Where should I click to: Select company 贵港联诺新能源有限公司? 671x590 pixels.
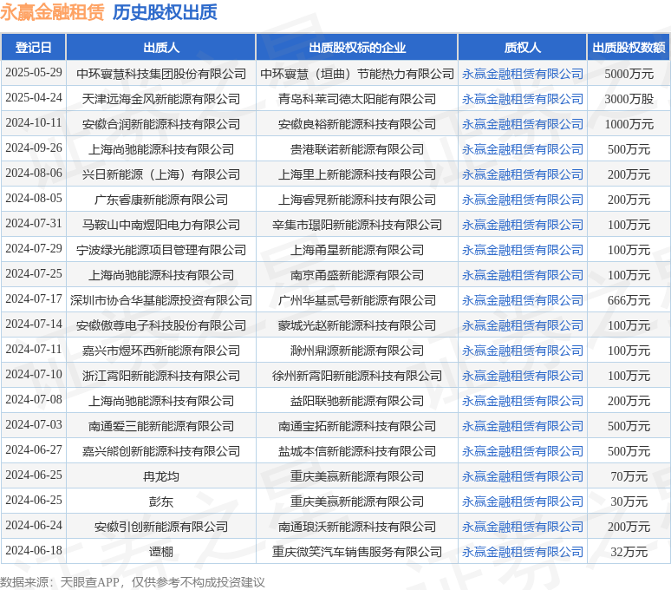pyautogui.click(x=357, y=149)
